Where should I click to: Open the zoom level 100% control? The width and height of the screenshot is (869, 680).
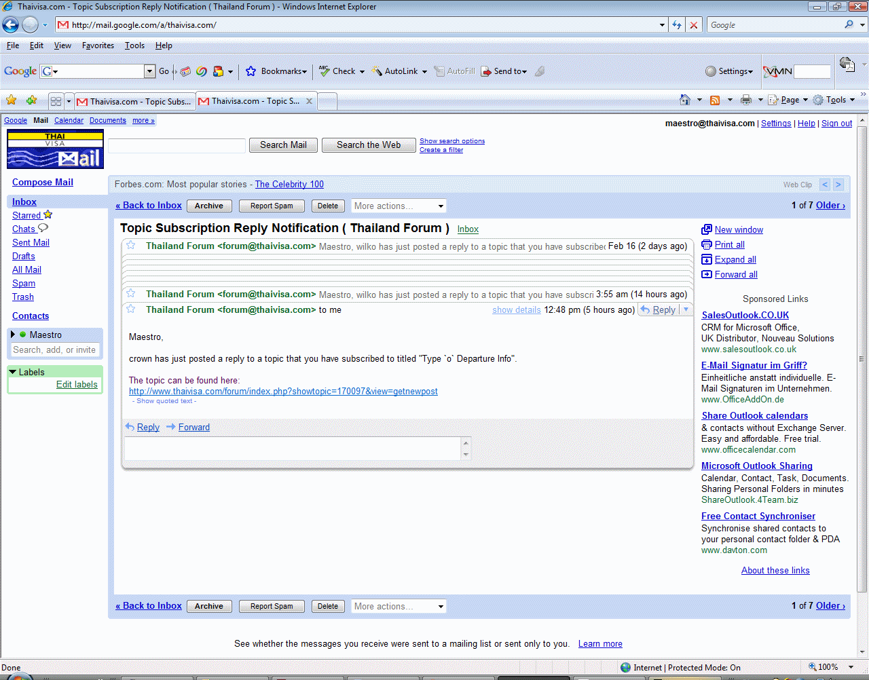point(830,667)
